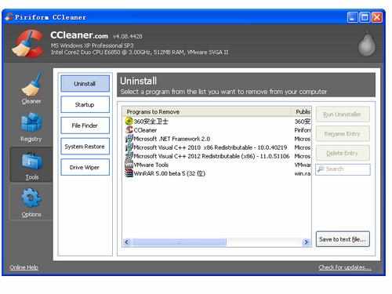Open the Online Help link
Screen dimensions: 392x294
pyautogui.click(x=24, y=267)
